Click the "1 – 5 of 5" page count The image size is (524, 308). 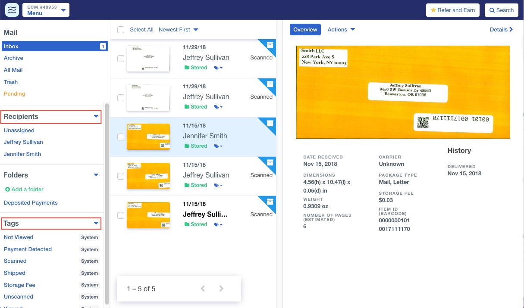coord(141,289)
